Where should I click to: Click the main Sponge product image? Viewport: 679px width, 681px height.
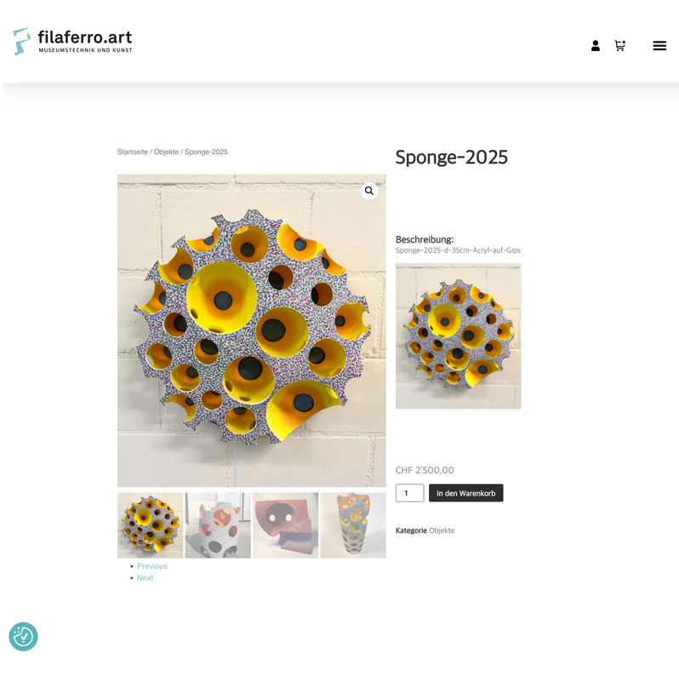[x=251, y=330]
